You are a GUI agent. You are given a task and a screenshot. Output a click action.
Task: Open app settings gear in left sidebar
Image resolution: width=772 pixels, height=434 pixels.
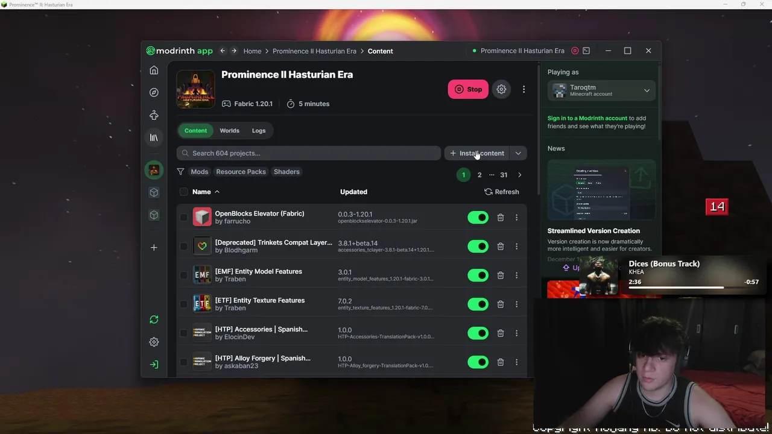[x=154, y=342]
